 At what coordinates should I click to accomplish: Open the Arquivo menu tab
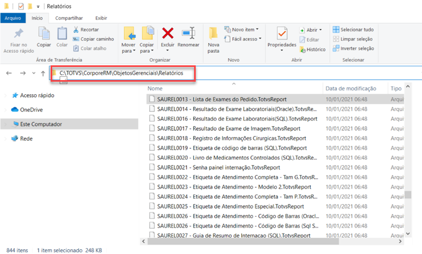(13, 18)
